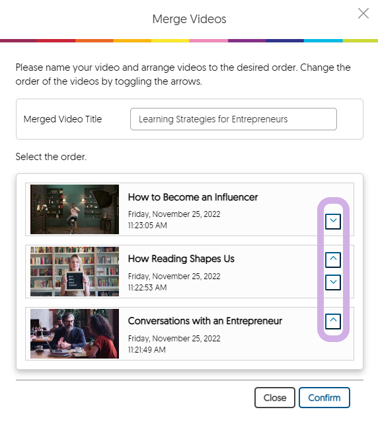The image size is (378, 430).
Task: Confirm the video merge
Action: tap(324, 398)
